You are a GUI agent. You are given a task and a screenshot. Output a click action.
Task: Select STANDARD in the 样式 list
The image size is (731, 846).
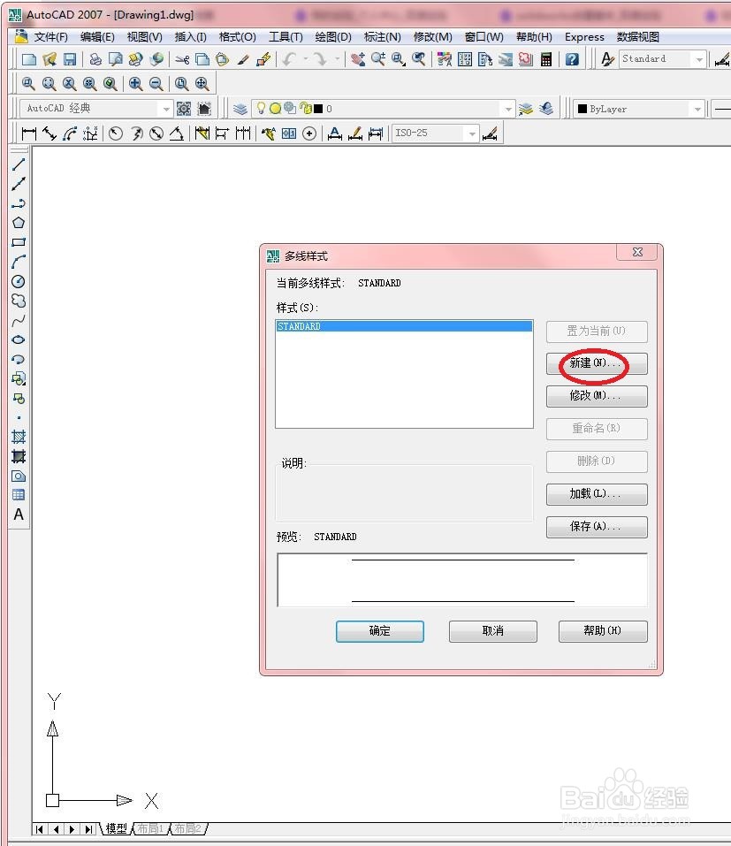(x=404, y=326)
